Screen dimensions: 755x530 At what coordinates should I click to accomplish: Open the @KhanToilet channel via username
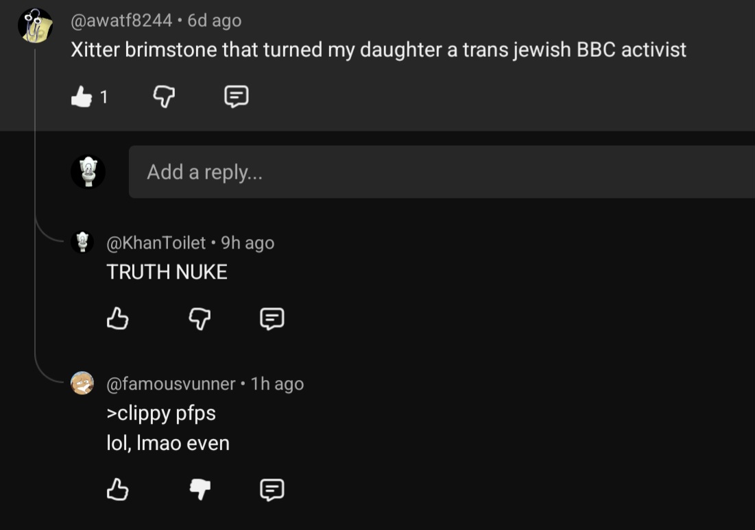pos(156,242)
